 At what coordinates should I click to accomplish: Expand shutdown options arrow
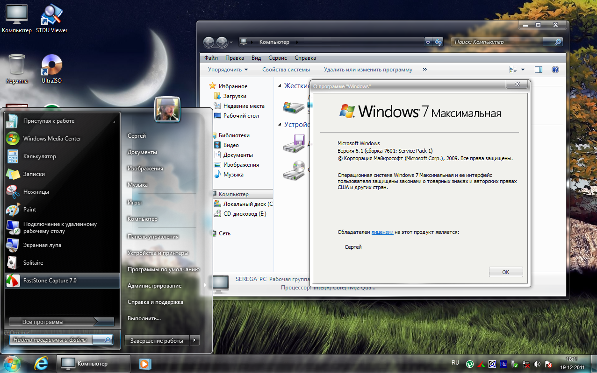[x=195, y=340]
